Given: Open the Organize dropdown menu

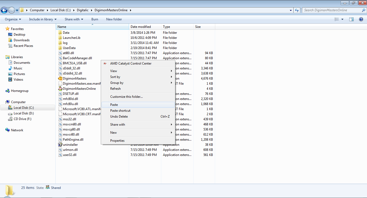Looking at the screenshot, I should [13, 19].
